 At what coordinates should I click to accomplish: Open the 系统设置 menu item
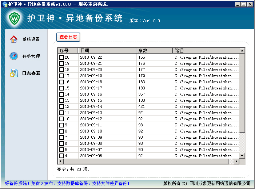click(31, 39)
